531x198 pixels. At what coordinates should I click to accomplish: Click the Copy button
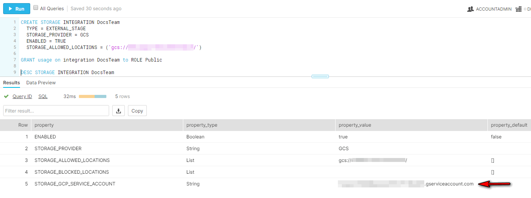click(x=137, y=111)
